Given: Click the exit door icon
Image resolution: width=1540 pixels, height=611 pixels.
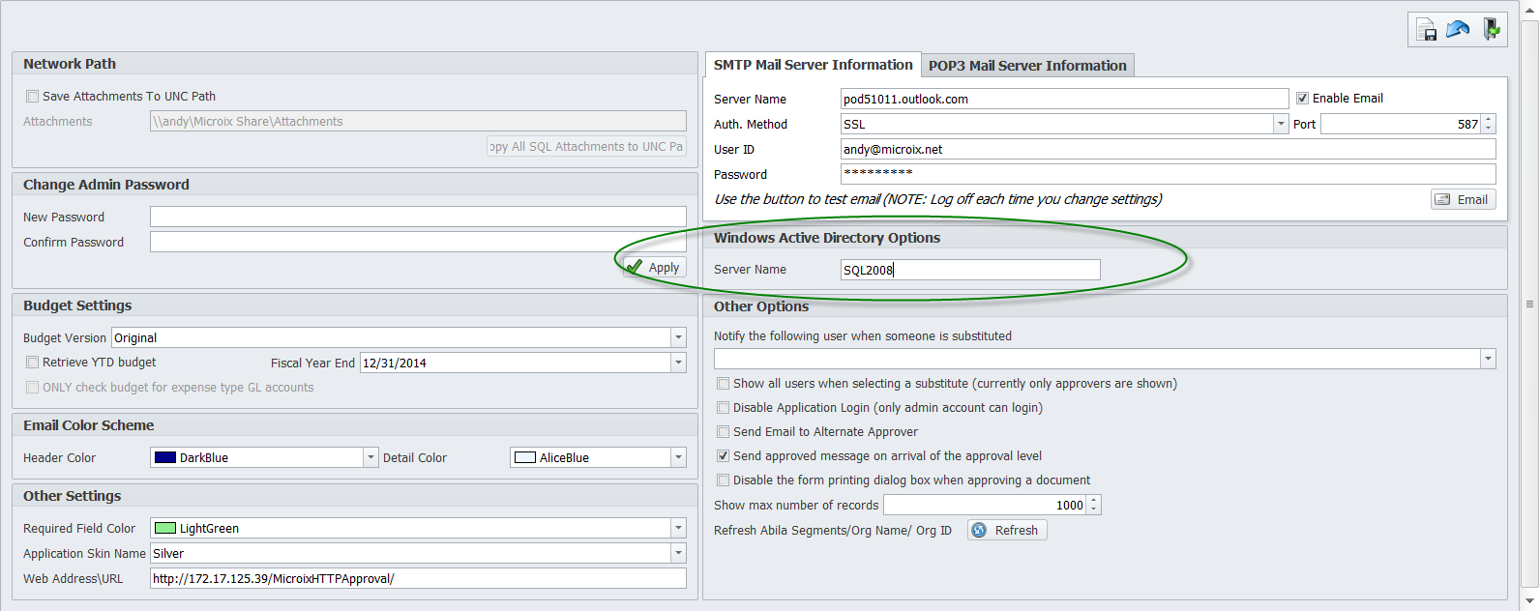Looking at the screenshot, I should tap(1491, 30).
